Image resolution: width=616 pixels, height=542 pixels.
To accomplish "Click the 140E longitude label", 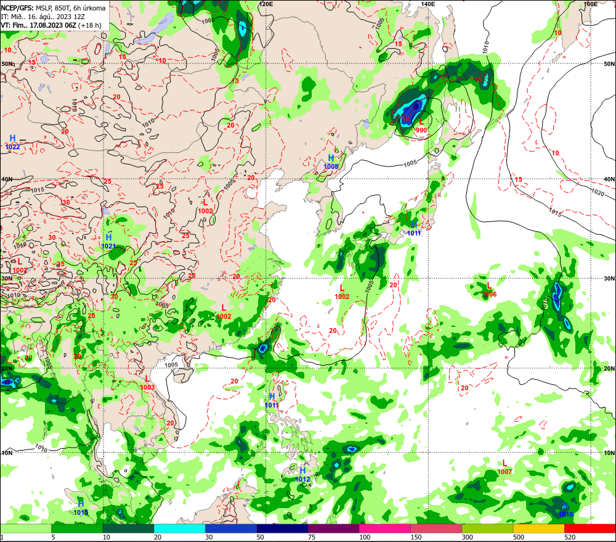I will coord(428,4).
